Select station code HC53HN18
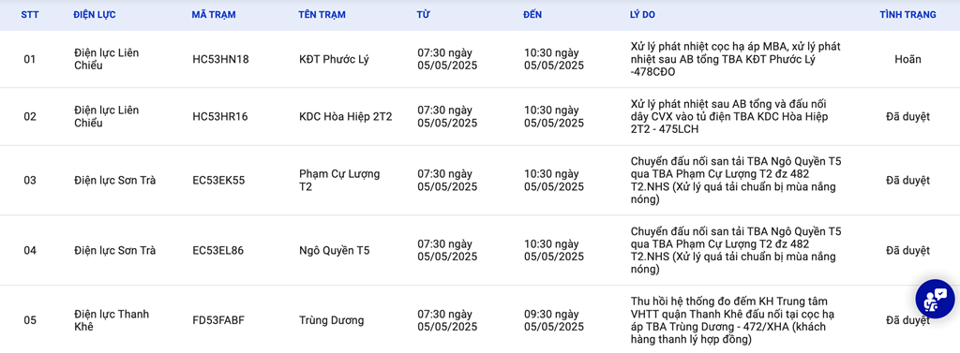This screenshot has height=353, width=960. pyautogui.click(x=220, y=59)
